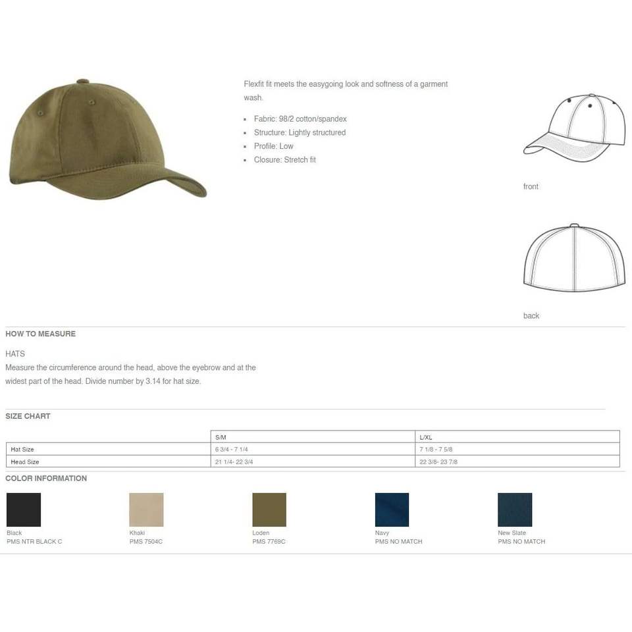The width and height of the screenshot is (632, 632).
Task: Click the SIZE CHART heading
Action: pos(28,416)
